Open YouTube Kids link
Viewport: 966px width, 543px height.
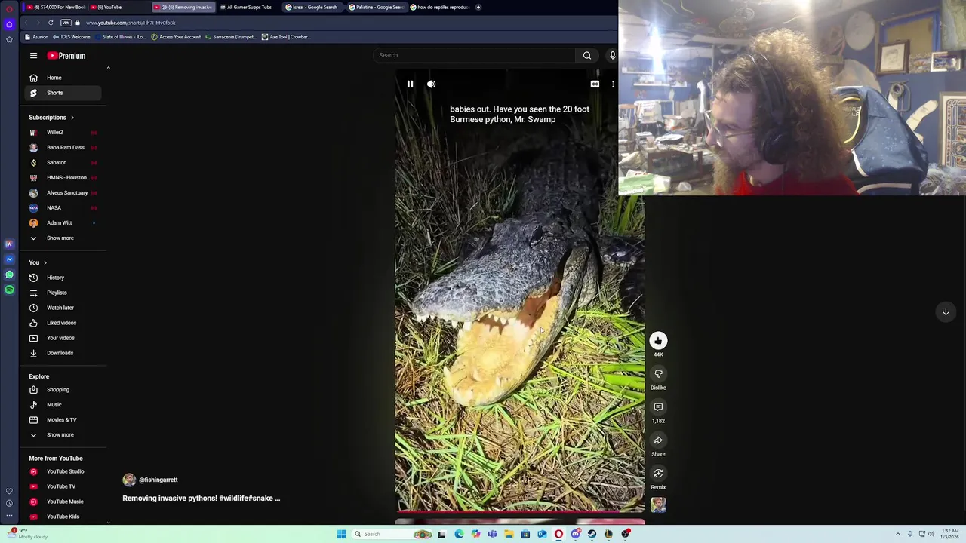(63, 517)
